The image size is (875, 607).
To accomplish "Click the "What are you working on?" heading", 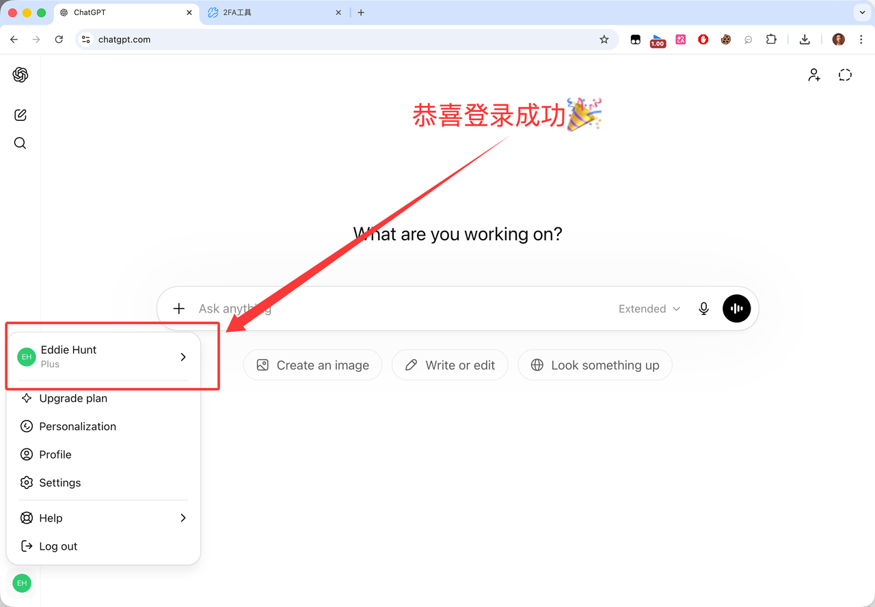I will point(458,234).
